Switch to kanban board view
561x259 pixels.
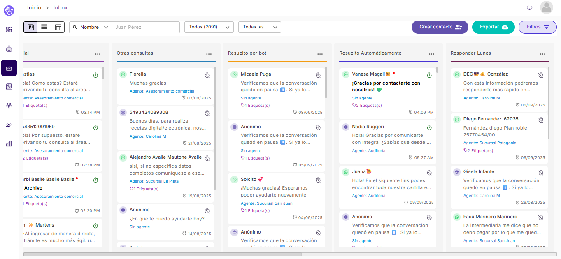(x=30, y=27)
